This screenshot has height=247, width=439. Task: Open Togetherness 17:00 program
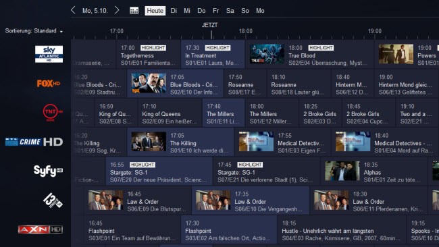click(149, 55)
